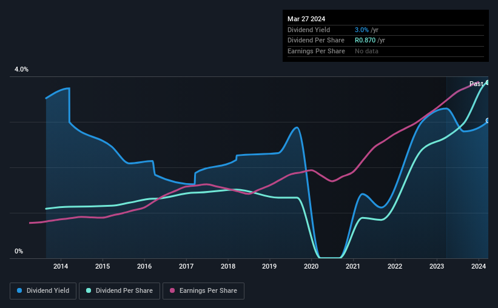Toggle the Dividend Yield legend button
The height and width of the screenshot is (308, 498).
(x=43, y=291)
